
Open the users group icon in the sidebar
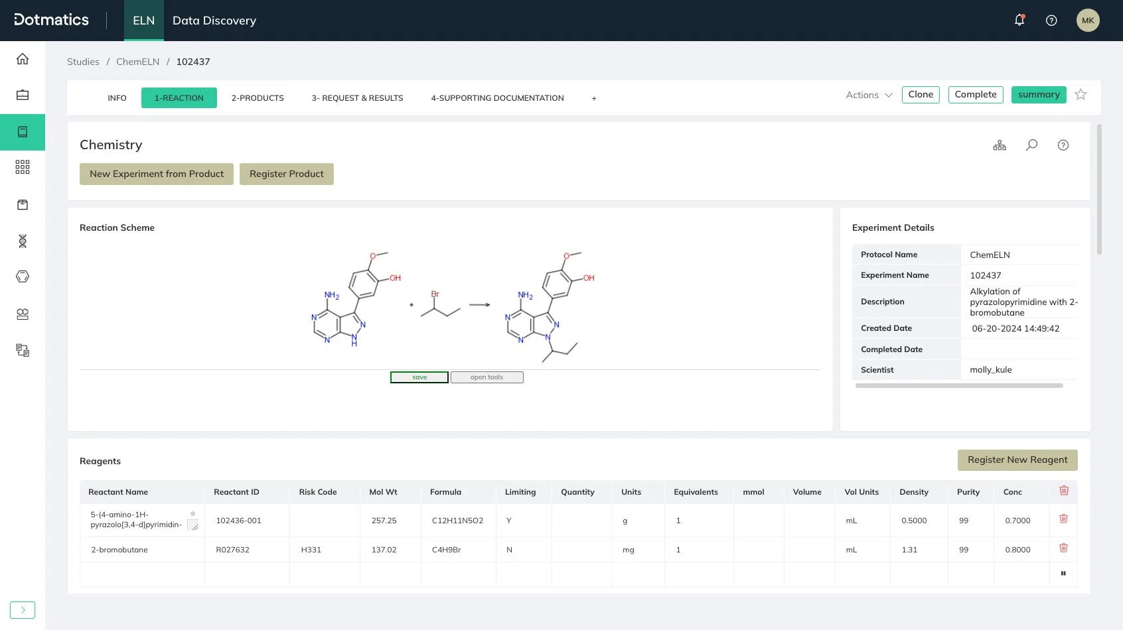coord(23,314)
